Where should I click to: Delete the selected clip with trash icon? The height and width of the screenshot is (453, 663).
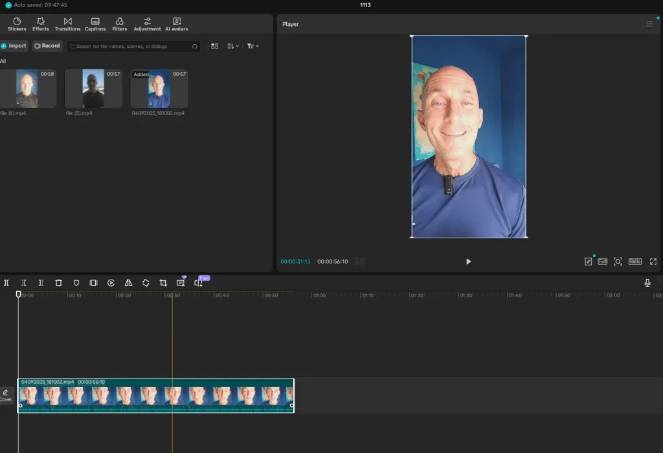(58, 283)
